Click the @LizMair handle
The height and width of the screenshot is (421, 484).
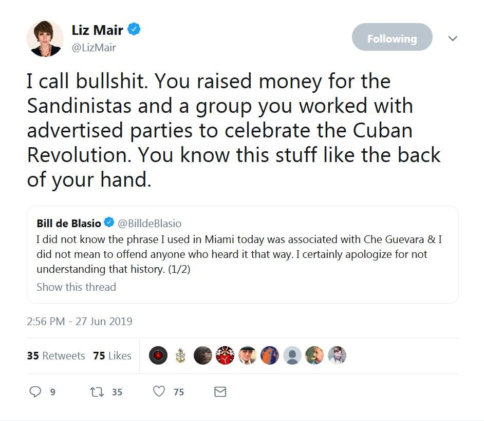point(94,48)
